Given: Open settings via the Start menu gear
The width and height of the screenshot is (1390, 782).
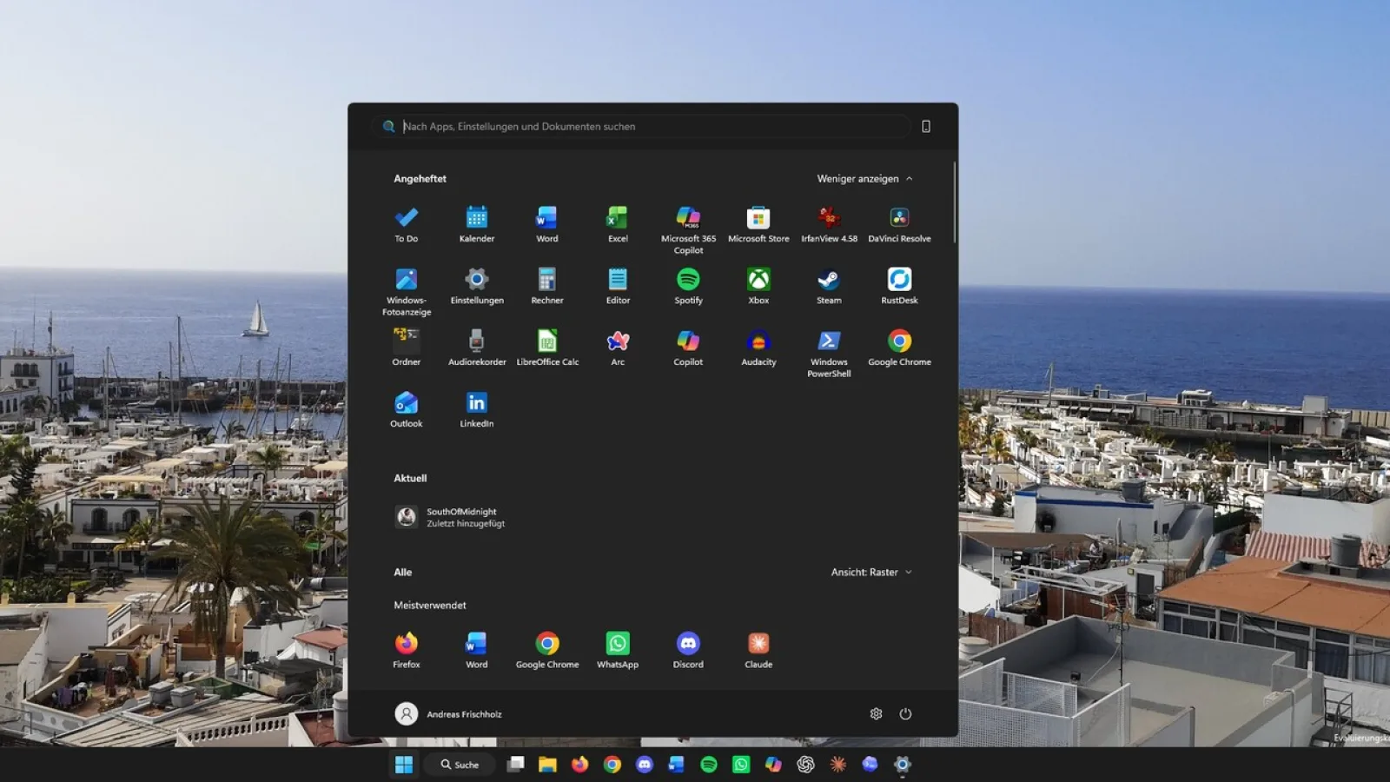Looking at the screenshot, I should (876, 714).
